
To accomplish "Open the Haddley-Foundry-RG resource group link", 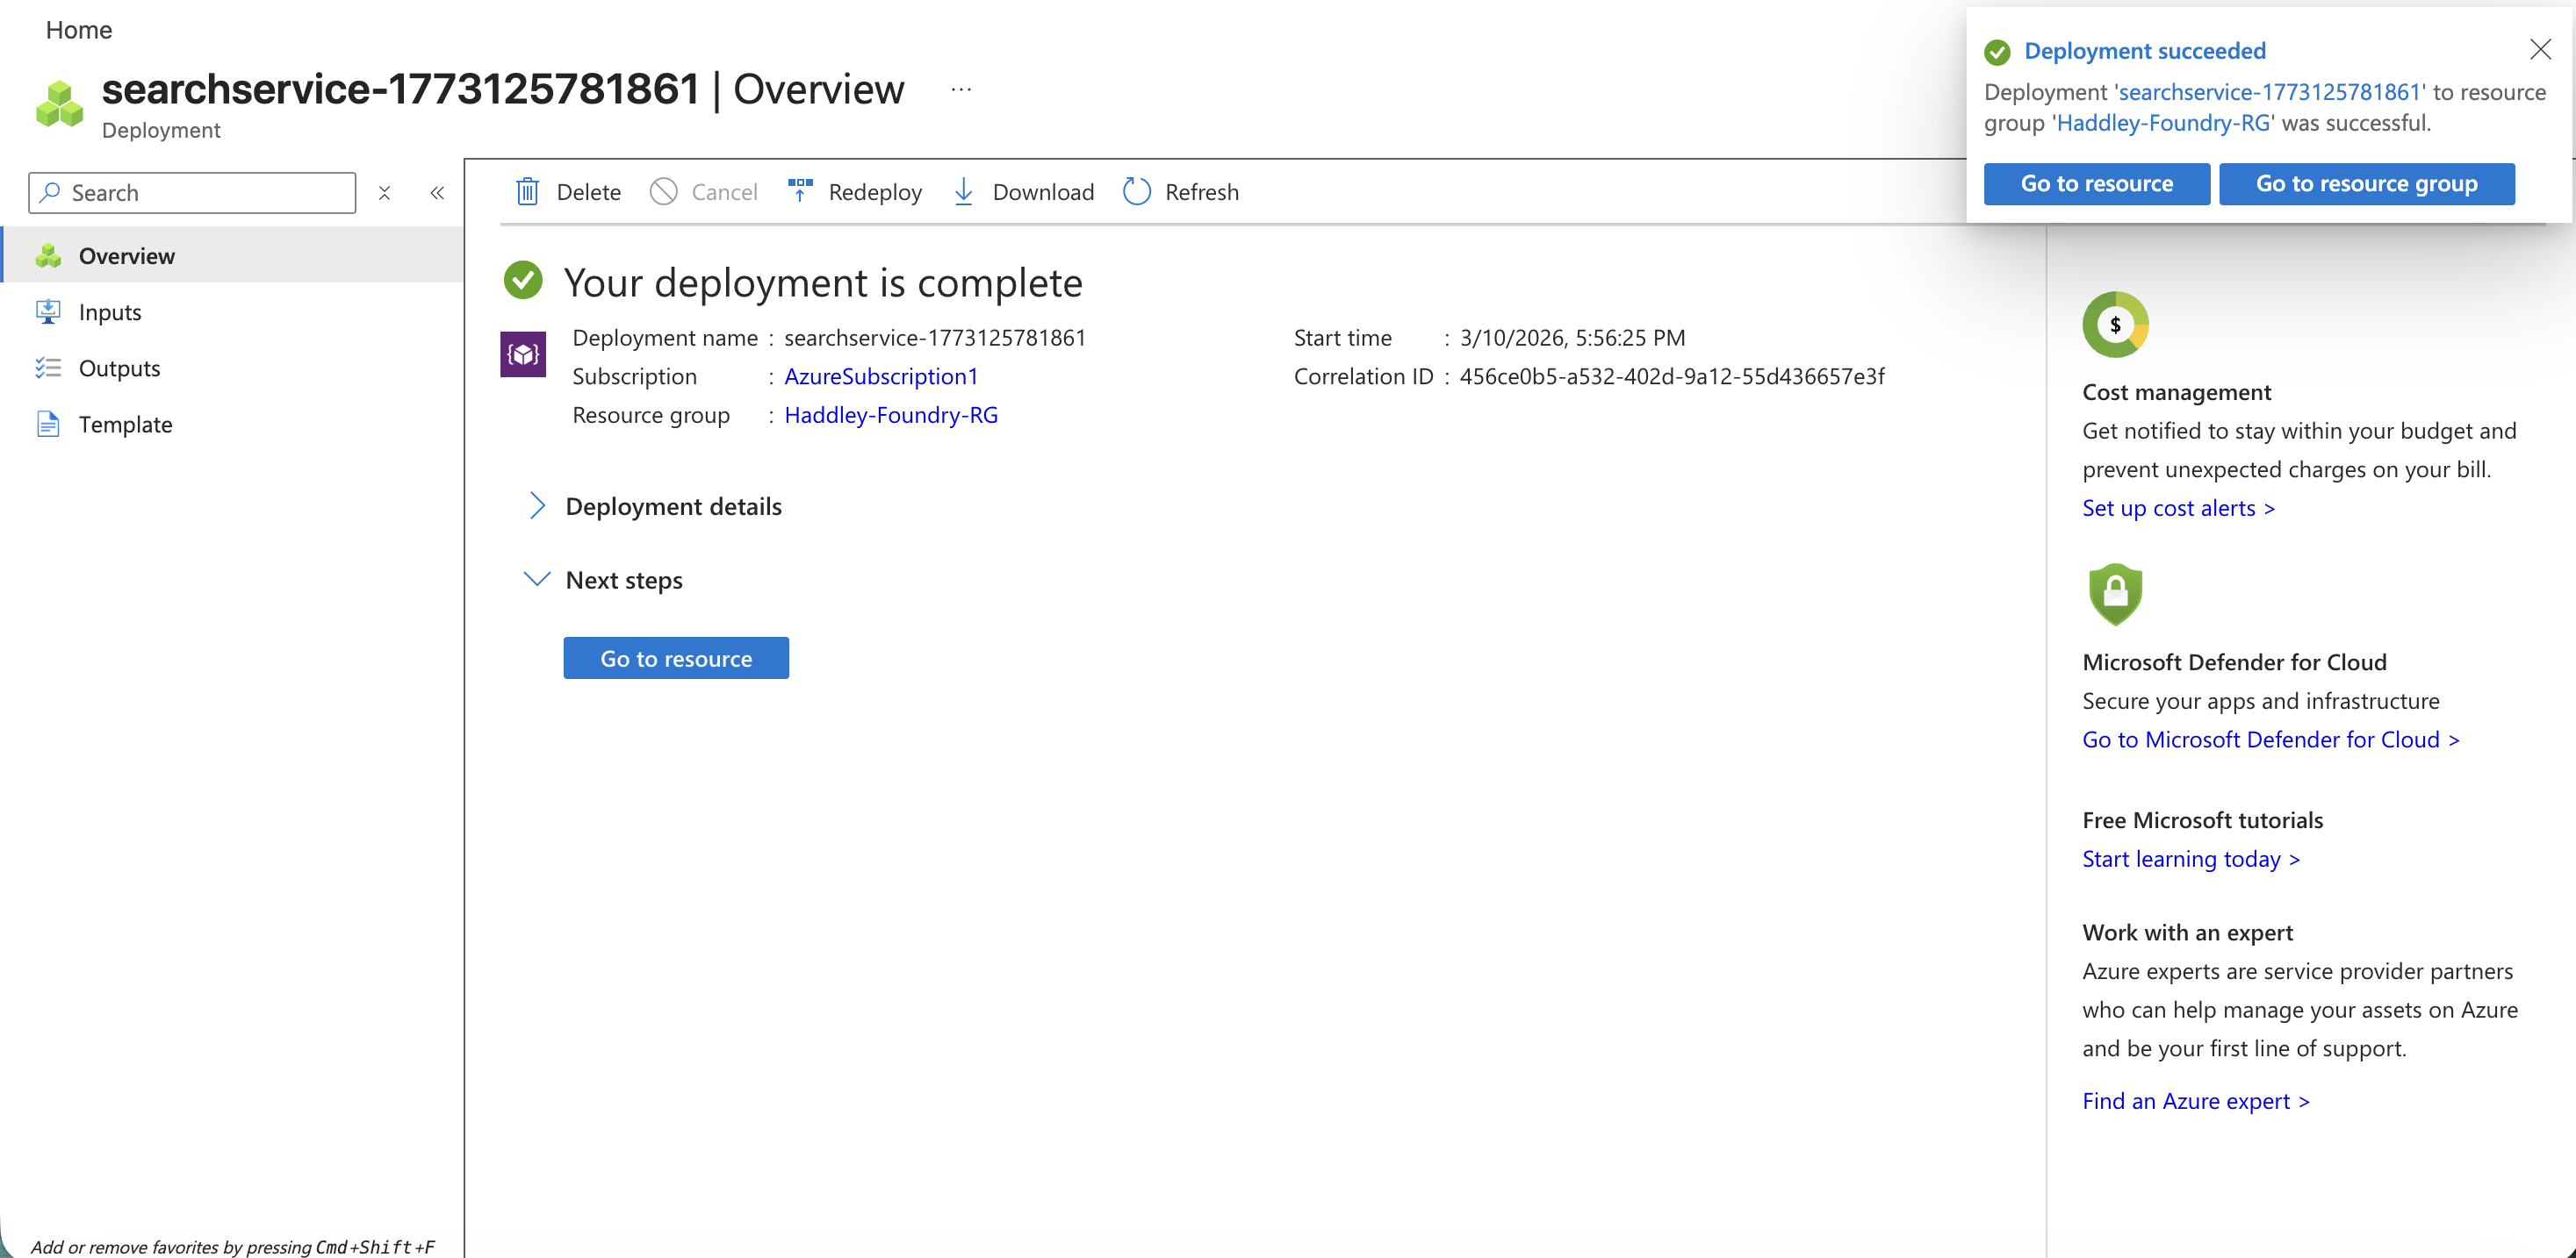I will pyautogui.click(x=890, y=415).
